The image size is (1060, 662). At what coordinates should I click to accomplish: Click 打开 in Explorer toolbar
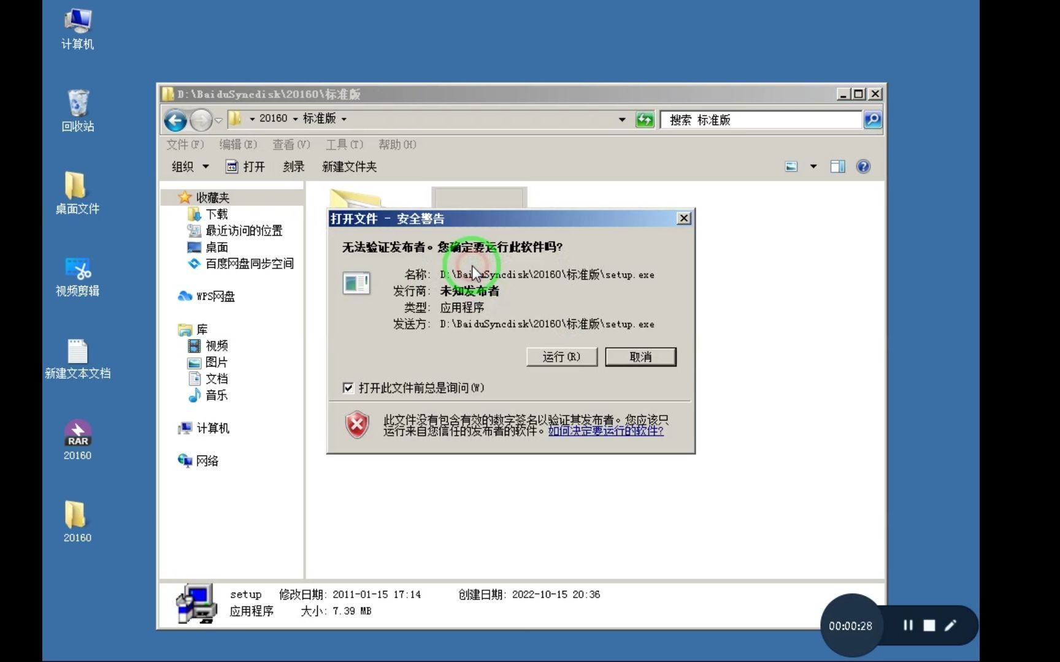[245, 167]
